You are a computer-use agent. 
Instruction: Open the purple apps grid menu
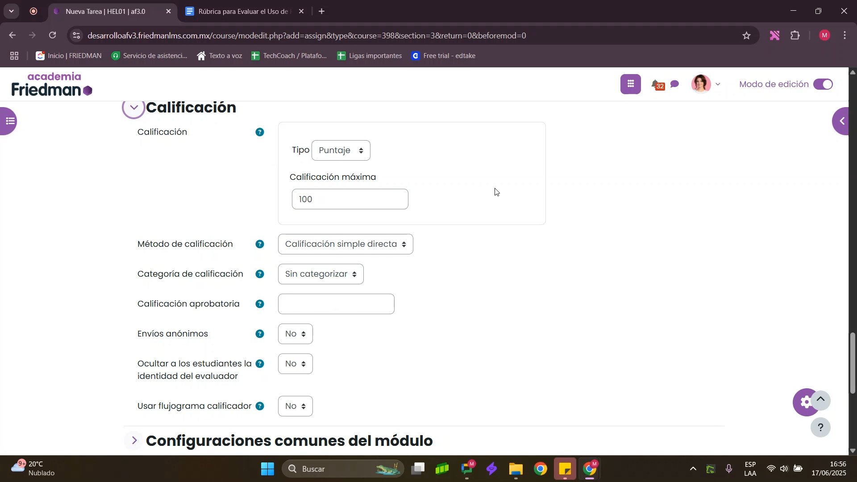click(x=630, y=84)
